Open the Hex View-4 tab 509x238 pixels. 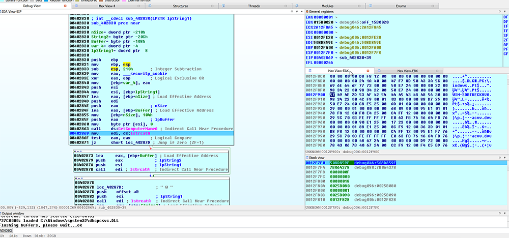[x=108, y=6]
